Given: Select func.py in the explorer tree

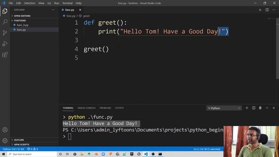Looking at the screenshot, I should pos(21,30).
